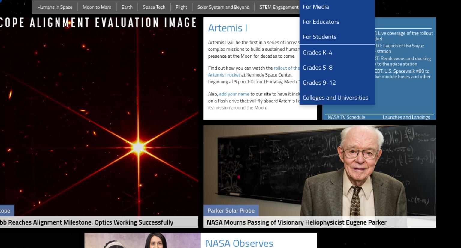The height and width of the screenshot is (248, 461).
Task: Open Solar System and Beyond menu
Action: click(223, 7)
